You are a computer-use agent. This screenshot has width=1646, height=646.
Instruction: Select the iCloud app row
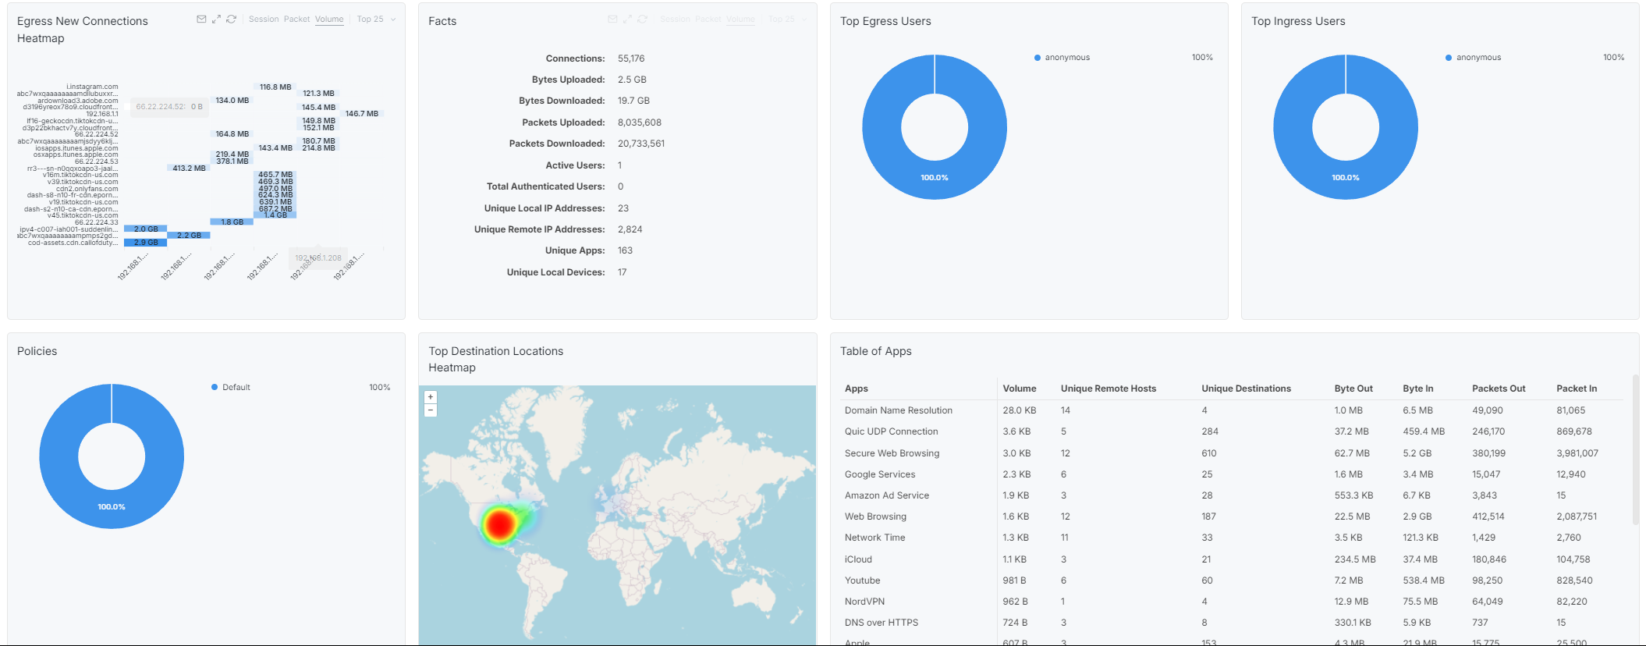click(1233, 559)
